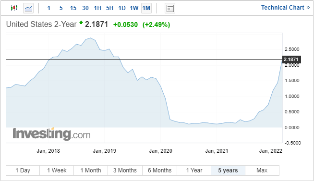Select the area line chart icon
This screenshot has height=182, width=314.
28,8
